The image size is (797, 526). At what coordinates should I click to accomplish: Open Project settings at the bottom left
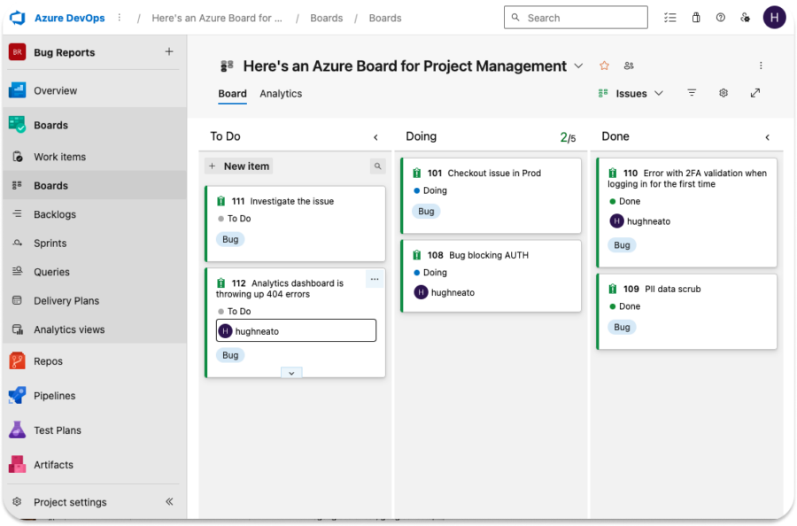coord(71,502)
